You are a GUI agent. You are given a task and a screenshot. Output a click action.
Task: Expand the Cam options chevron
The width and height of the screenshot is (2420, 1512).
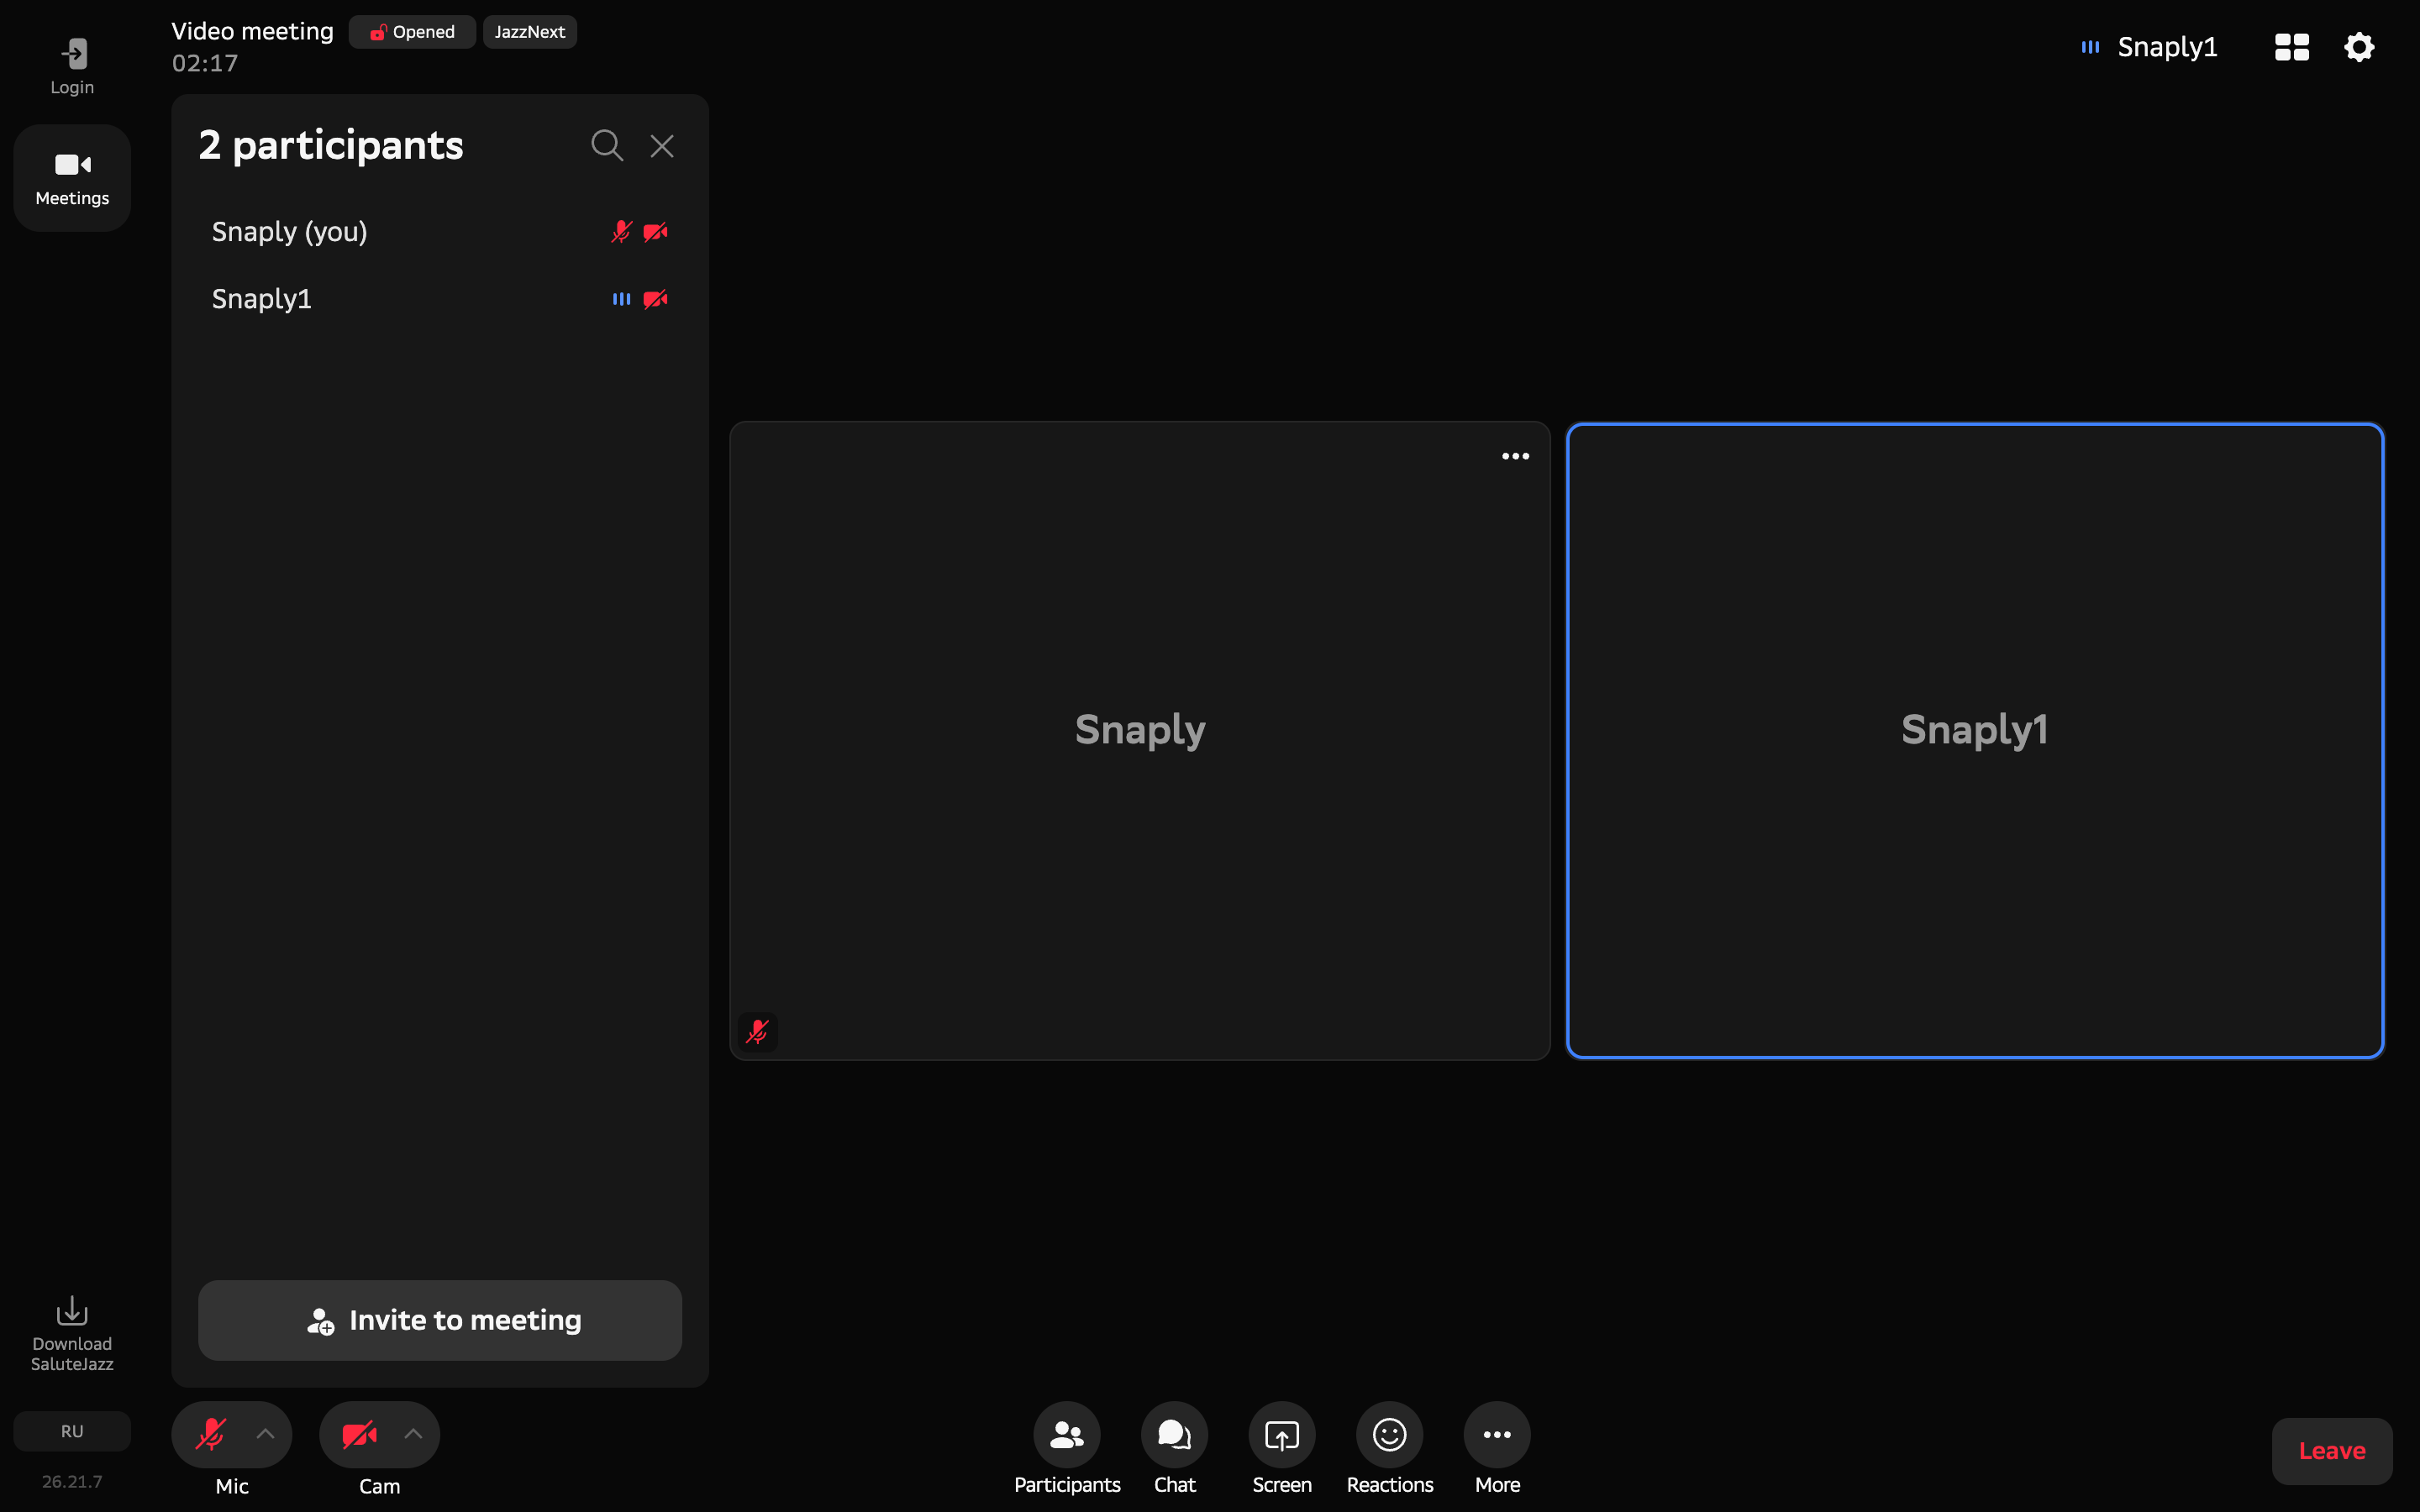coord(413,1434)
